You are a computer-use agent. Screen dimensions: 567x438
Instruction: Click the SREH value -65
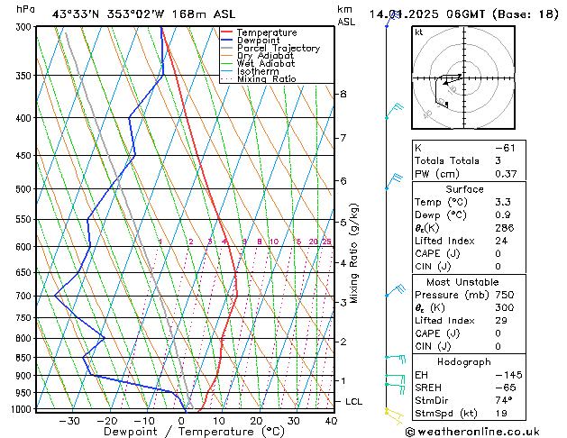tap(505, 388)
